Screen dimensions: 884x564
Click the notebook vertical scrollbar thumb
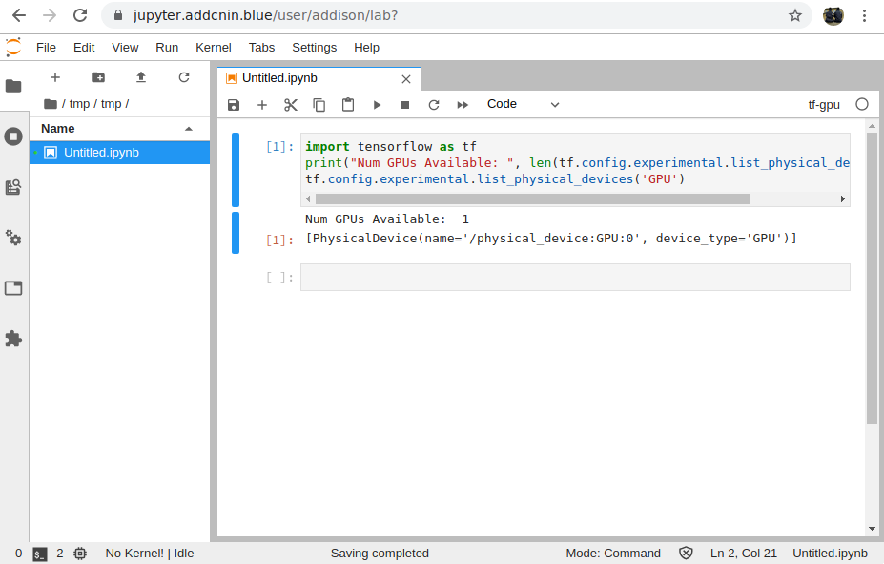click(x=872, y=278)
